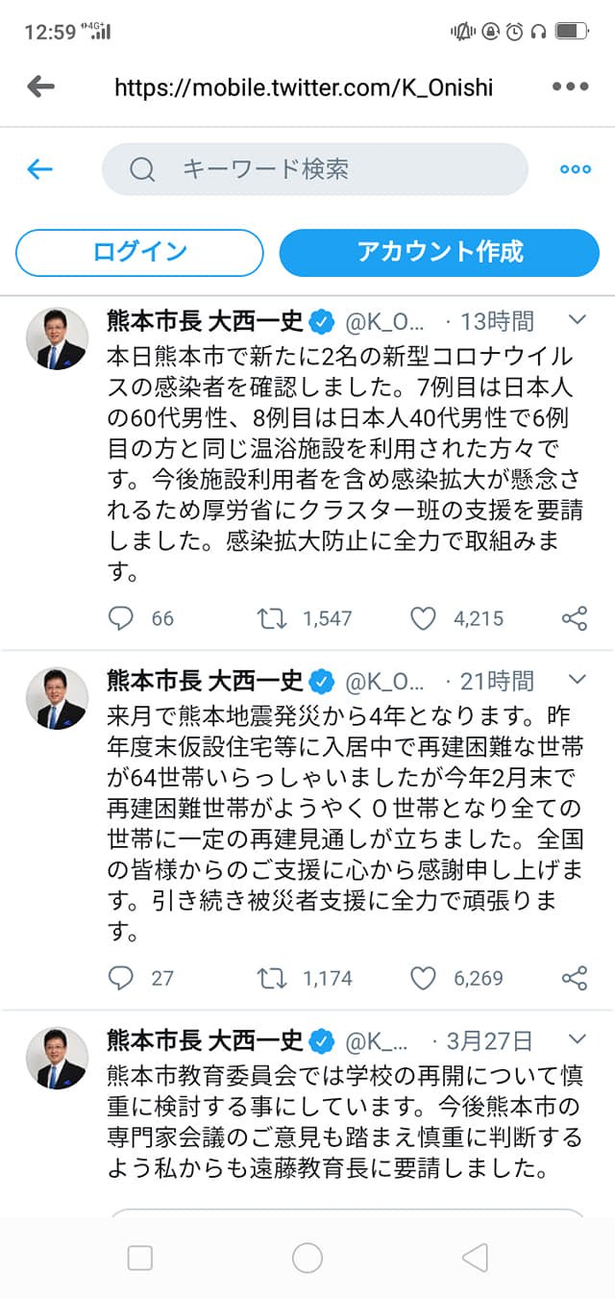The width and height of the screenshot is (615, 1299).
Task: Like the coronavirus tweet with 4,215 likes
Action: pos(424,618)
